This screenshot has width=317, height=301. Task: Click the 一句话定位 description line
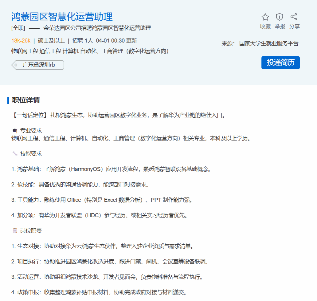click(119, 116)
